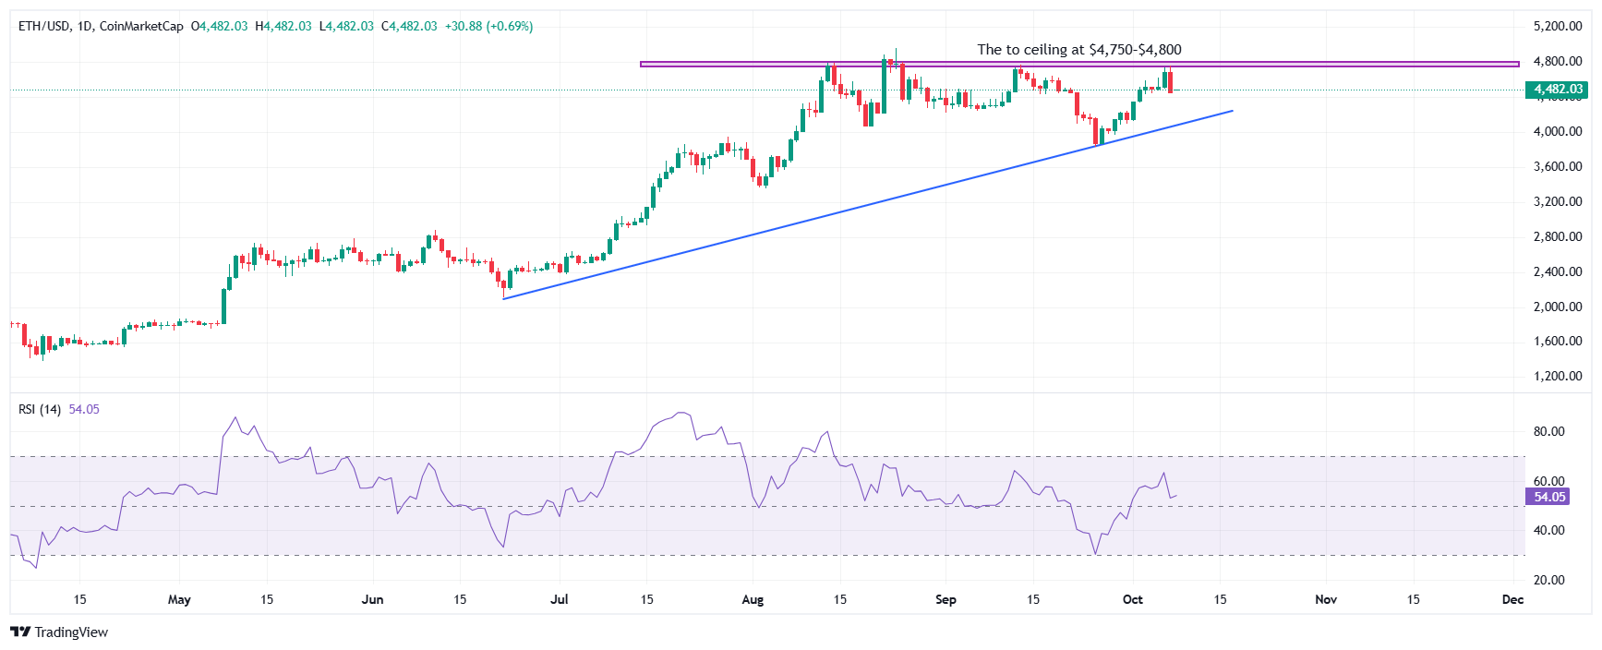This screenshot has height=650, width=1602.
Task: Click the Jul label on time axis
Action: click(x=559, y=599)
